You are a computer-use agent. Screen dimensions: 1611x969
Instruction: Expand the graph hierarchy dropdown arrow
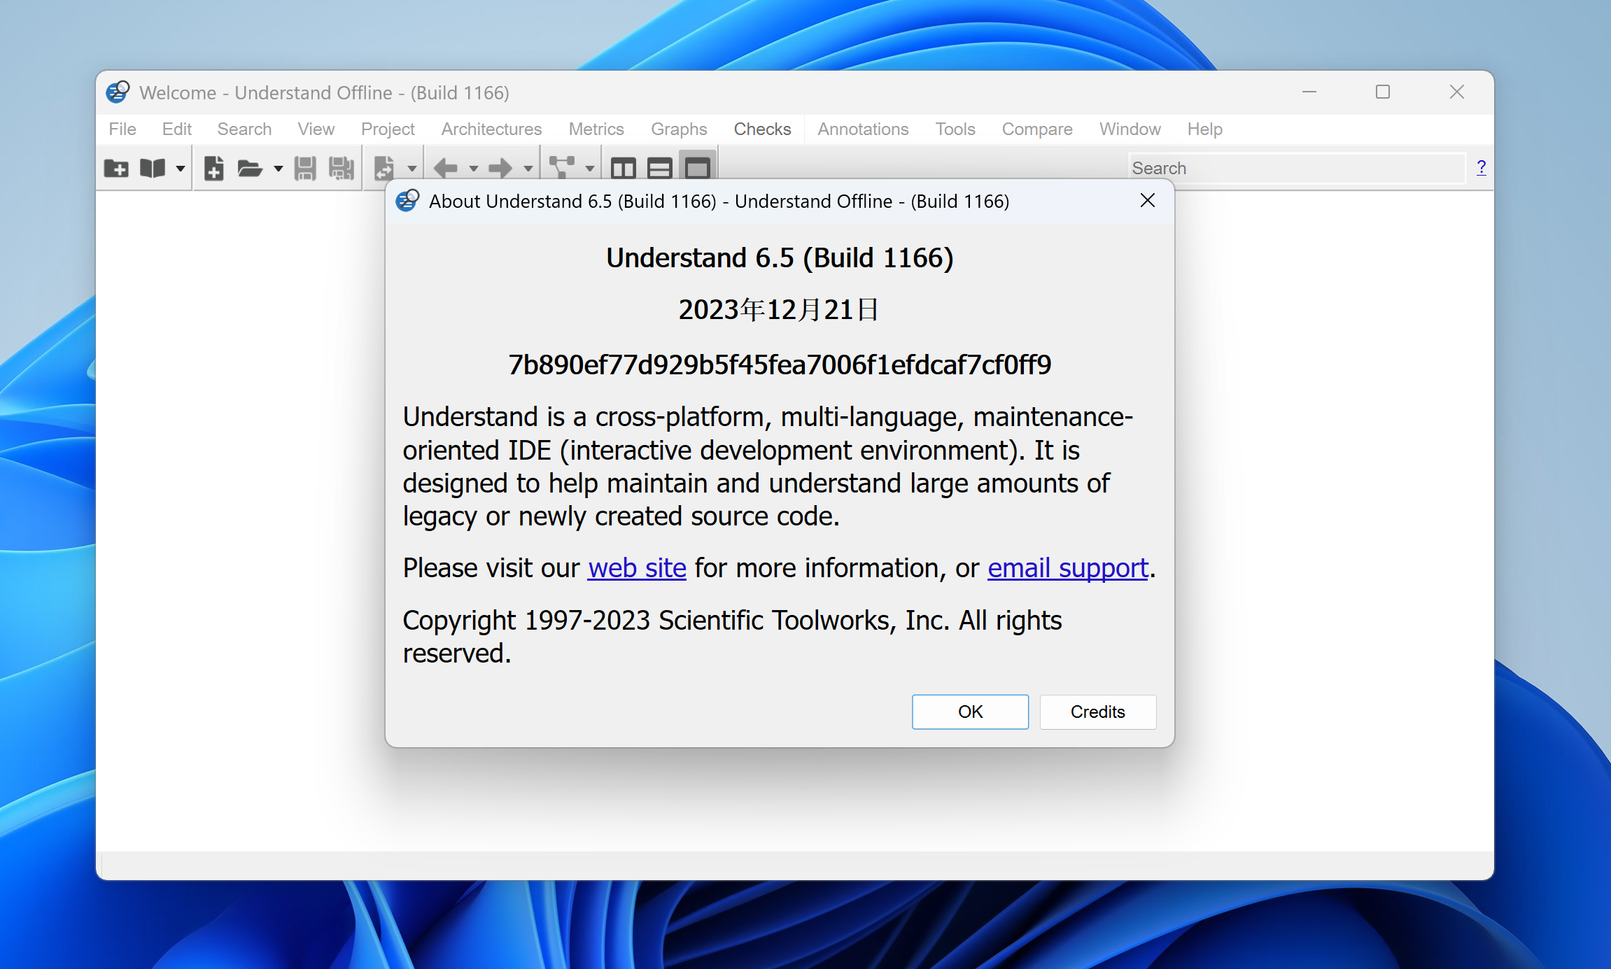(590, 169)
